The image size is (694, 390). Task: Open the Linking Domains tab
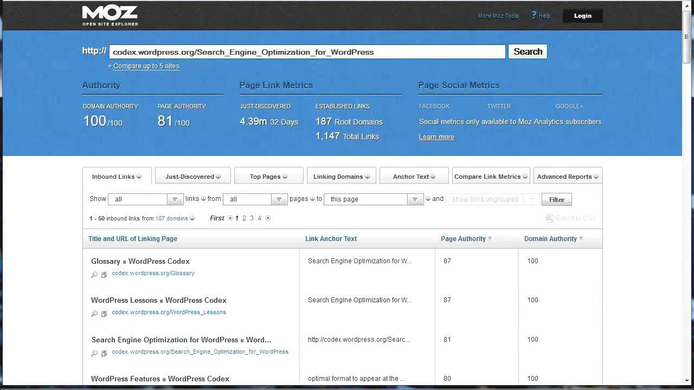(x=341, y=176)
